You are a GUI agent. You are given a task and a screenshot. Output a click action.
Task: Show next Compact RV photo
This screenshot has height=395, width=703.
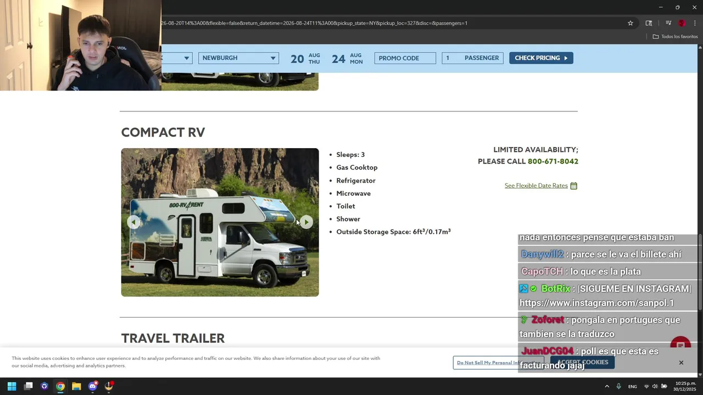(x=306, y=222)
